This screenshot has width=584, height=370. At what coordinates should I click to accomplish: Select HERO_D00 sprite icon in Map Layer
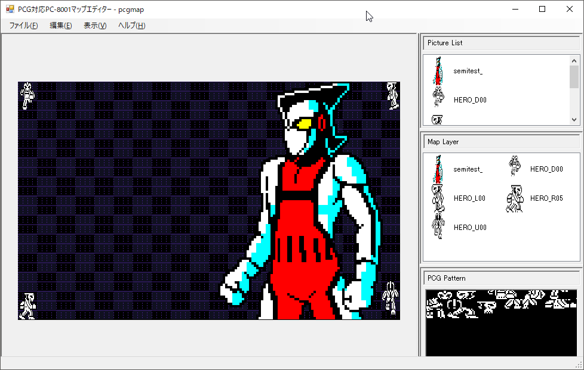coord(515,166)
